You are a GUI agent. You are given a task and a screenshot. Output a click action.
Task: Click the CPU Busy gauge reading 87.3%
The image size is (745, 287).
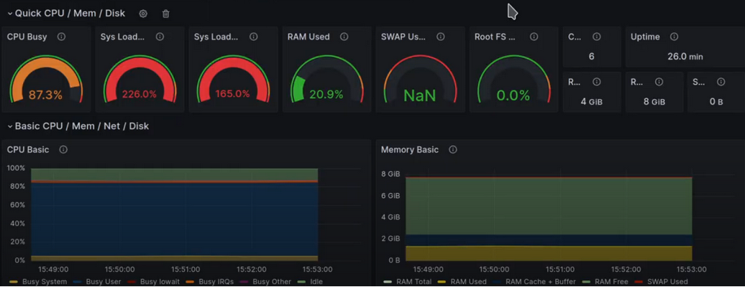[45, 80]
